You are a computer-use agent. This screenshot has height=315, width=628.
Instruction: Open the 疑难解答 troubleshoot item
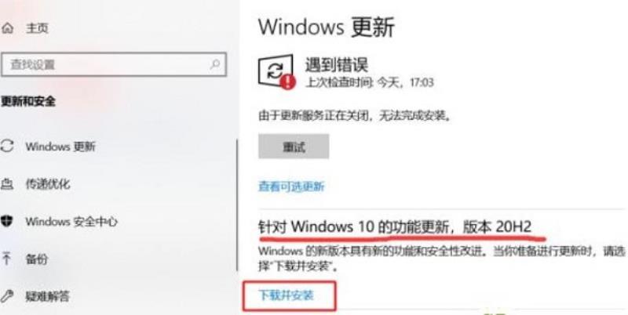click(48, 297)
